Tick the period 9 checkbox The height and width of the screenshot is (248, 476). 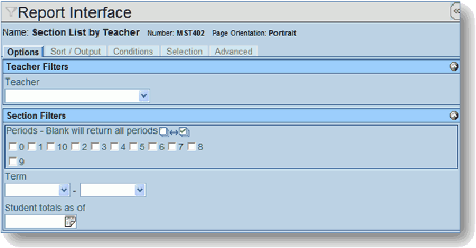13,161
